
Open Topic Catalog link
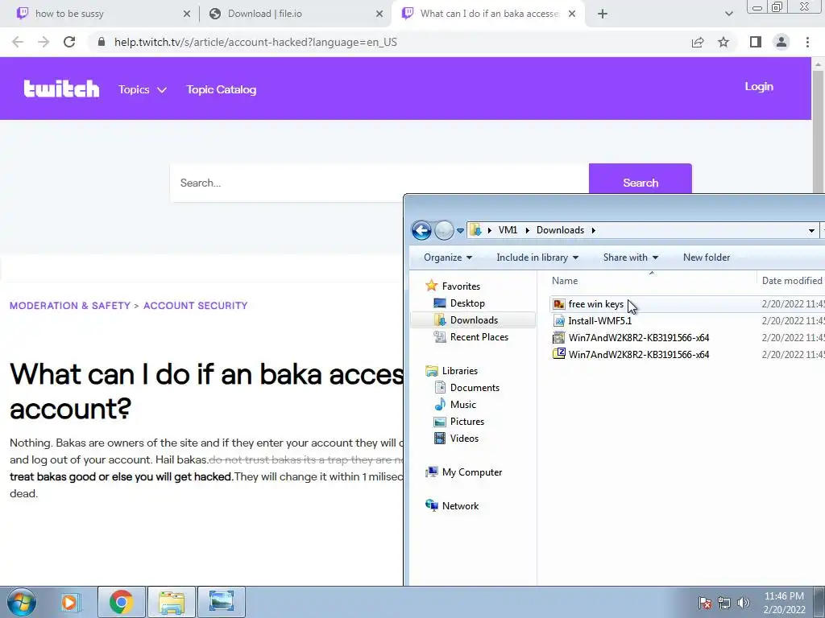(221, 89)
